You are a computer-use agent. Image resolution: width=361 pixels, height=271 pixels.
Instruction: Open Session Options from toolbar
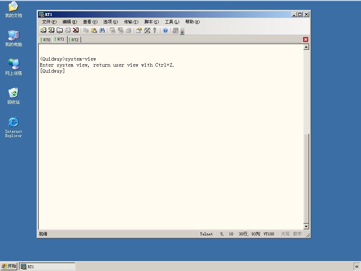[139, 30]
